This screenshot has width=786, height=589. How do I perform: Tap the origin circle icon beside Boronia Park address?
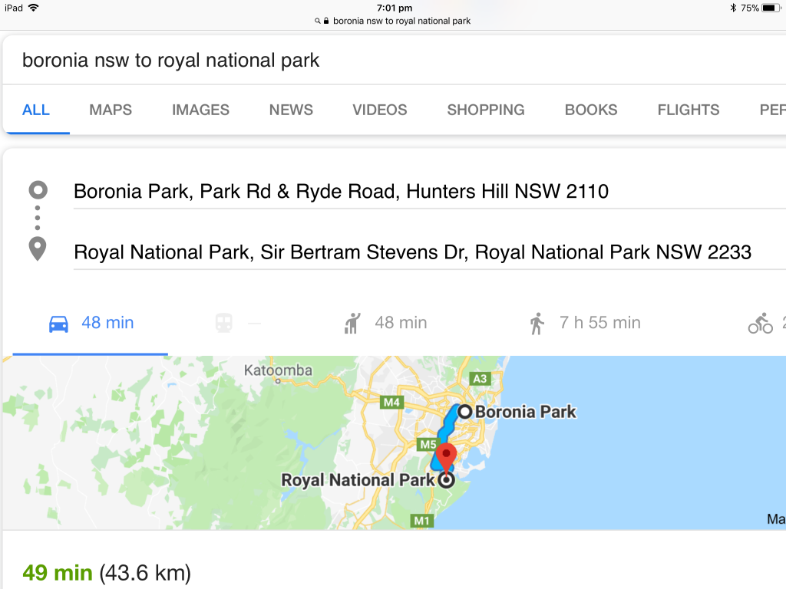(x=37, y=190)
